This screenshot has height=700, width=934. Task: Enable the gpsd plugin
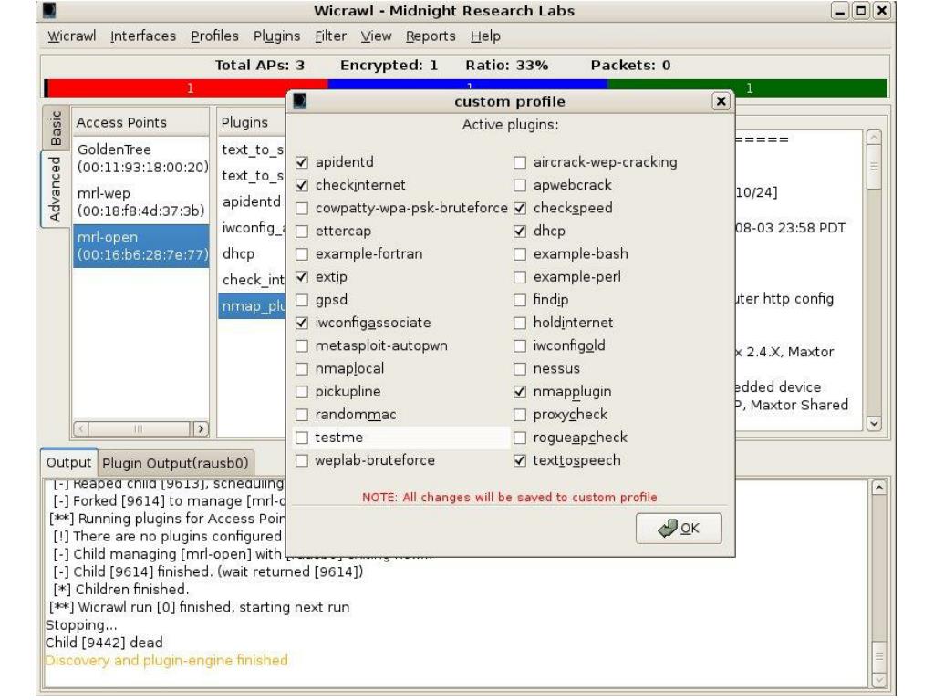(x=302, y=300)
